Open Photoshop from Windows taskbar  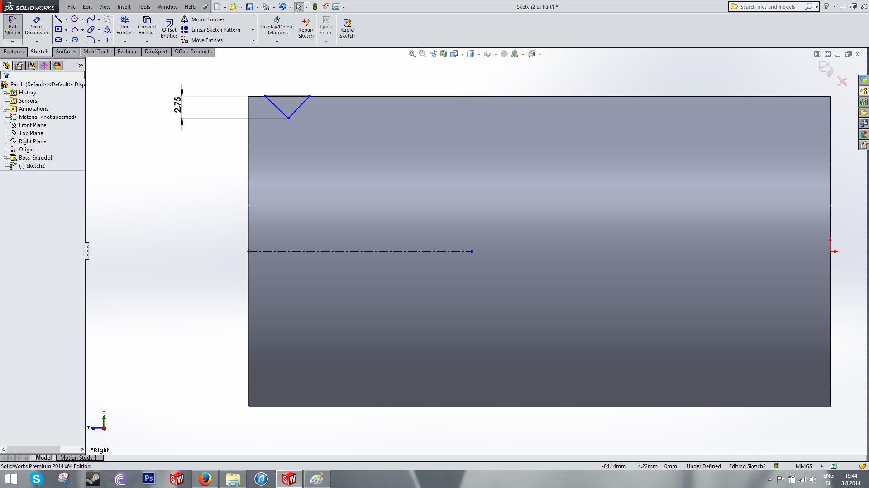click(148, 479)
